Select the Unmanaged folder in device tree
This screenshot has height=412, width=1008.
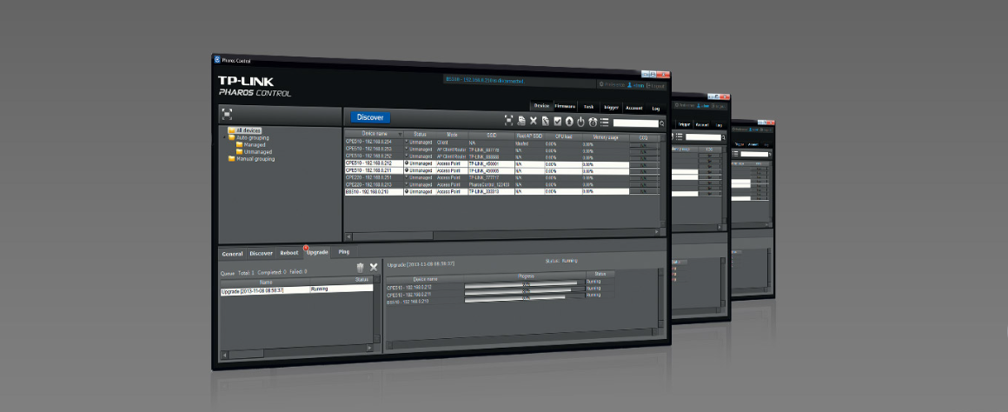pyautogui.click(x=260, y=152)
